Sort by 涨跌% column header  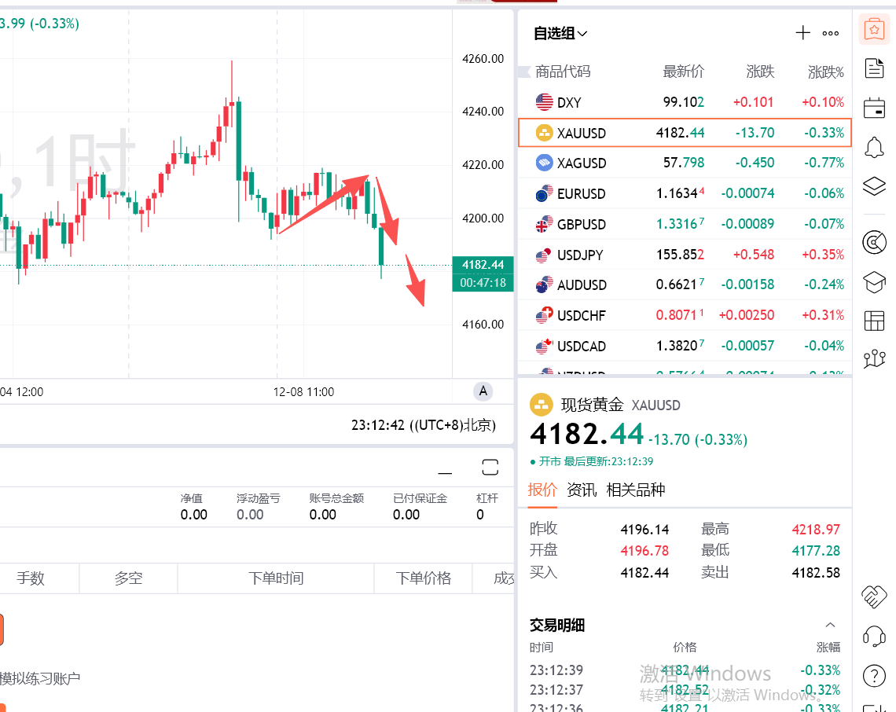point(826,72)
